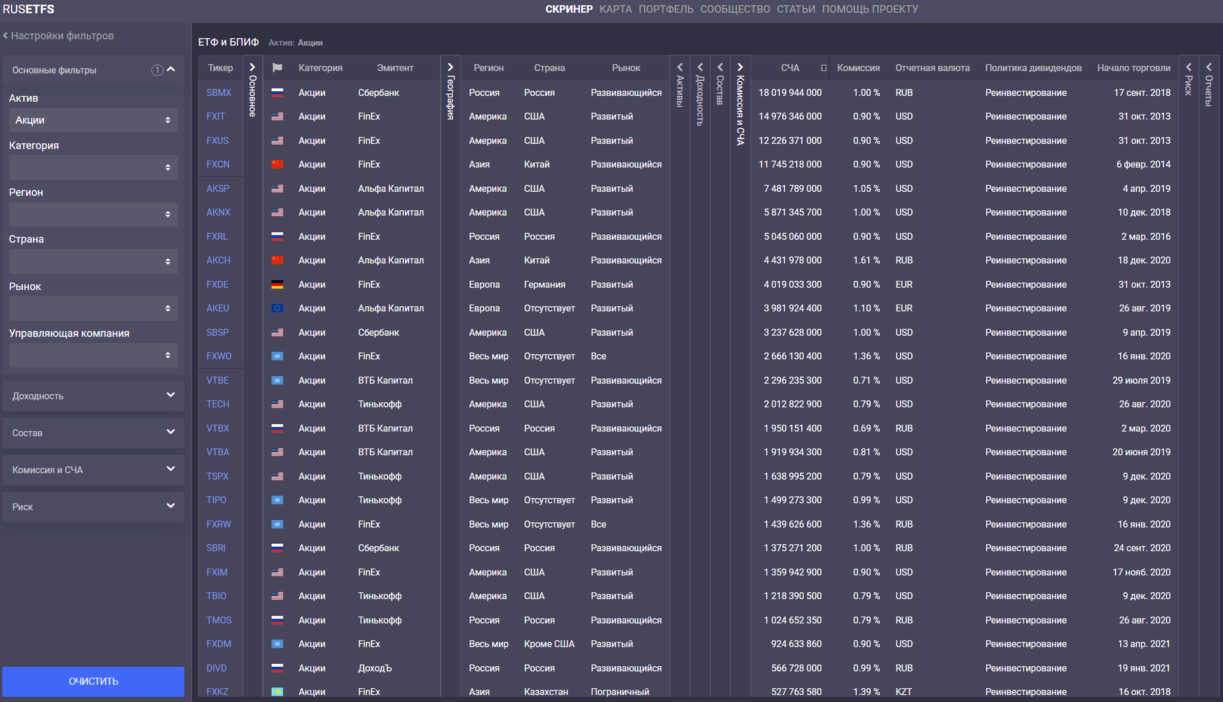Image resolution: width=1223 pixels, height=702 pixels.
Task: Click the SBMX row Russian flag
Action: [277, 93]
